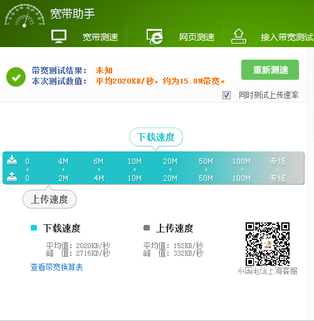This screenshot has height=321, width=314.
Task: Click the 上传速度 bubble indicator
Action: (x=50, y=199)
